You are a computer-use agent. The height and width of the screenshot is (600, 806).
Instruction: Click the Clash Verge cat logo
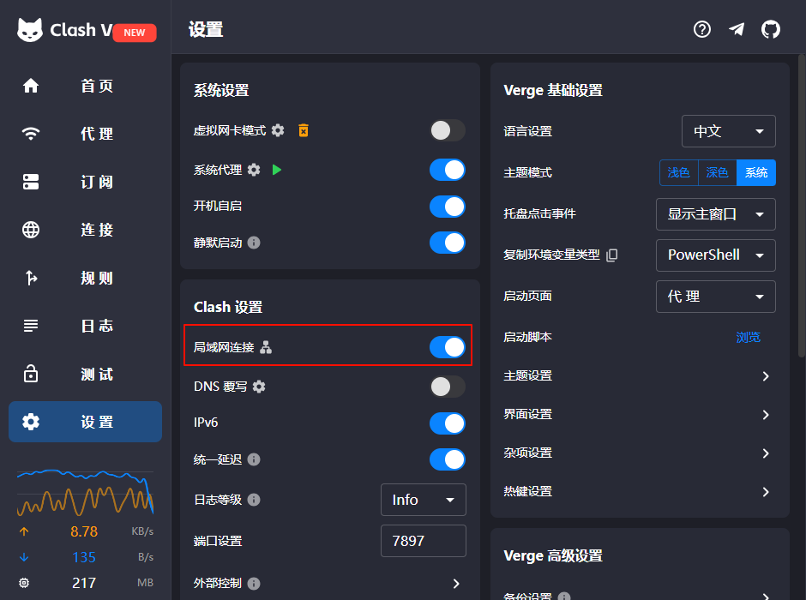point(30,30)
